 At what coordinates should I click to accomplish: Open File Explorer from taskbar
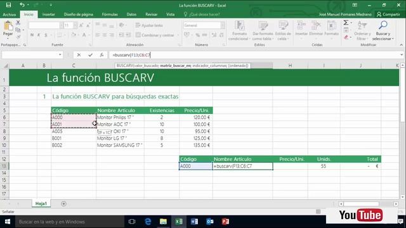163,222
